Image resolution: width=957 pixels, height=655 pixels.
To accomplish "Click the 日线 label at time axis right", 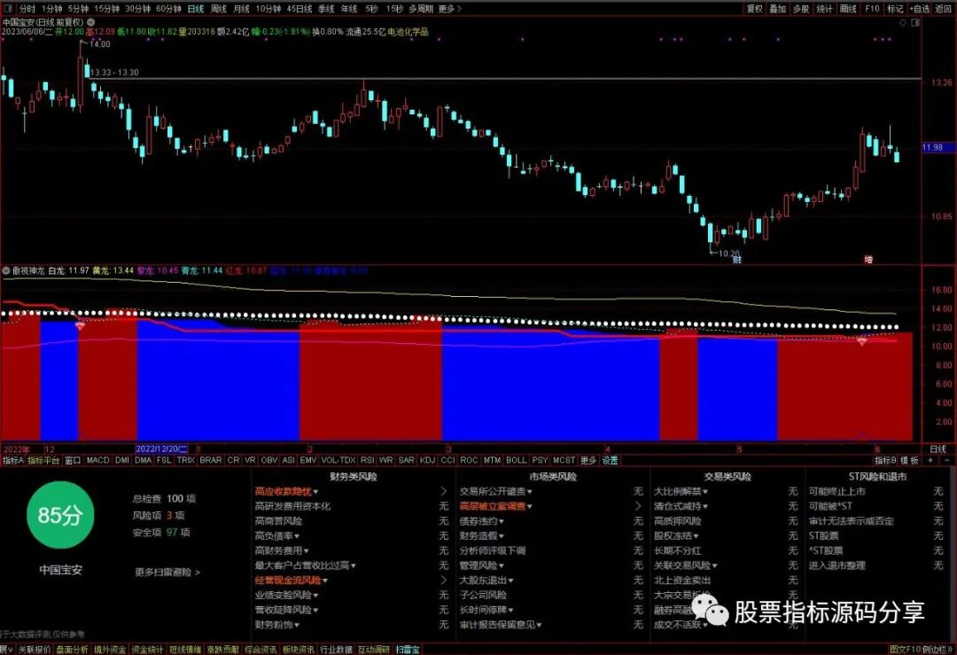I will [938, 449].
